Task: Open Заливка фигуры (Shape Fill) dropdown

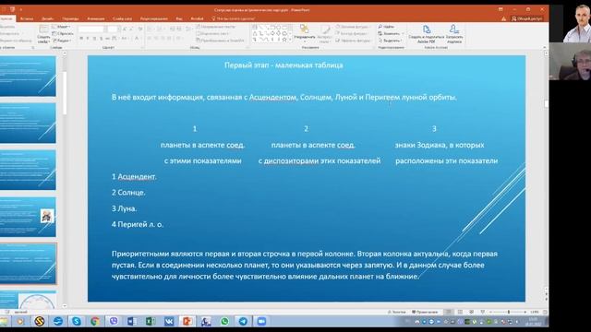Action: (353, 27)
